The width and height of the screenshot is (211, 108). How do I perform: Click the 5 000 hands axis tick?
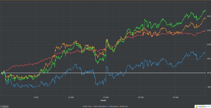[x=36, y=97]
